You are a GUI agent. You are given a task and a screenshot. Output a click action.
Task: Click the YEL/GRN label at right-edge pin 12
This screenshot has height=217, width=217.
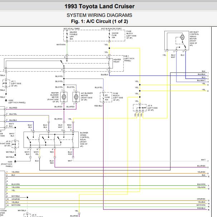(201, 187)
